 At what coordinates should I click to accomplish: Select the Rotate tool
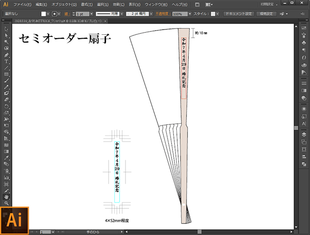(6, 106)
